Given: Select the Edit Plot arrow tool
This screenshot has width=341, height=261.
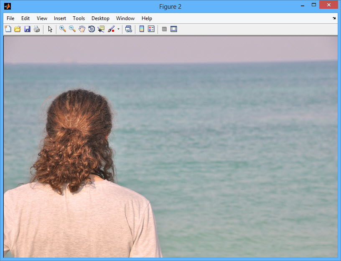Looking at the screenshot, I should (x=50, y=29).
